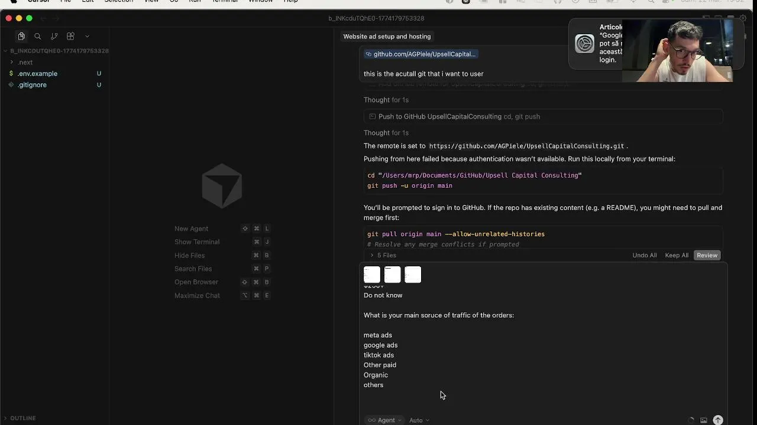The width and height of the screenshot is (757, 425).
Task: Open the Source Control branch icon
Action: (x=54, y=36)
